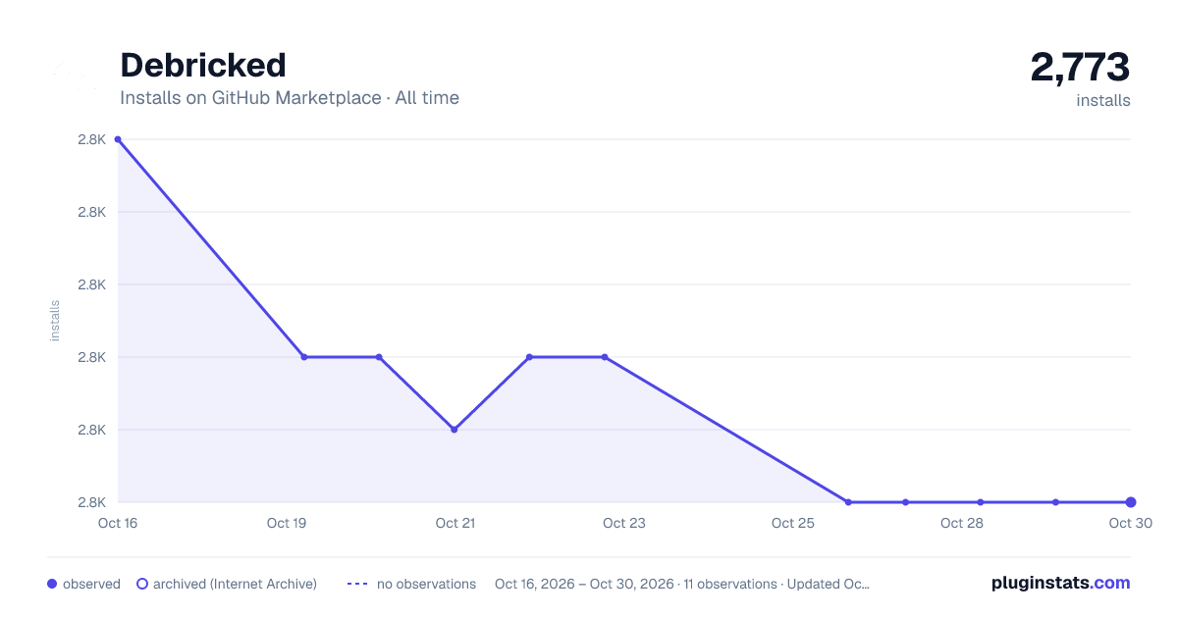Click the 'Oct 23' axis label
Screen dimensions: 1178x618
[x=624, y=523]
